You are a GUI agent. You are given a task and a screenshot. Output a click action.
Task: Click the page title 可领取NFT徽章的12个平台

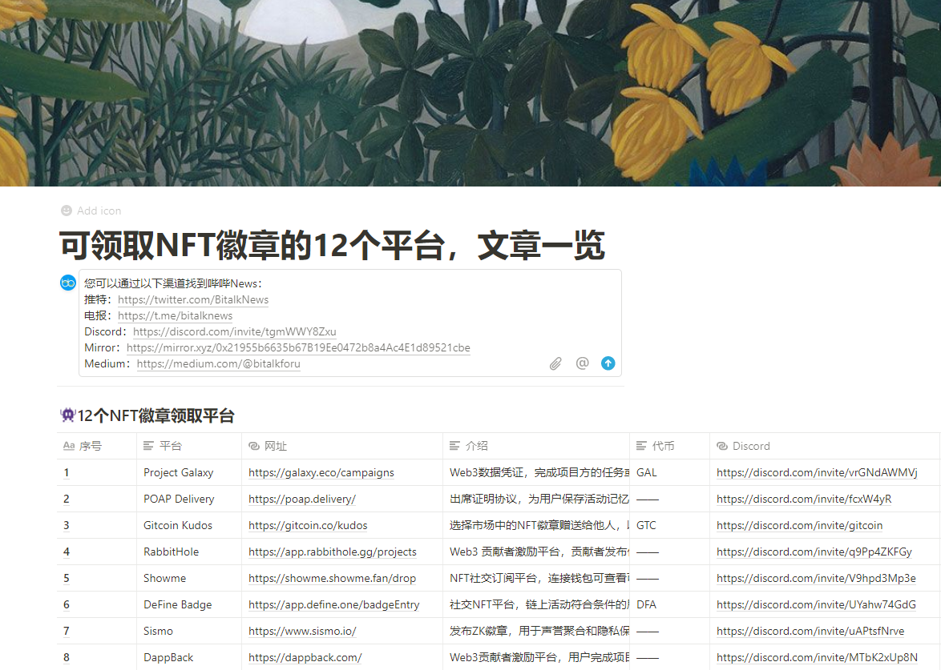[332, 245]
